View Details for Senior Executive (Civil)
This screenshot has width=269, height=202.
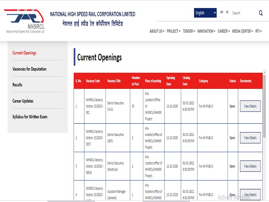[x=250, y=106]
